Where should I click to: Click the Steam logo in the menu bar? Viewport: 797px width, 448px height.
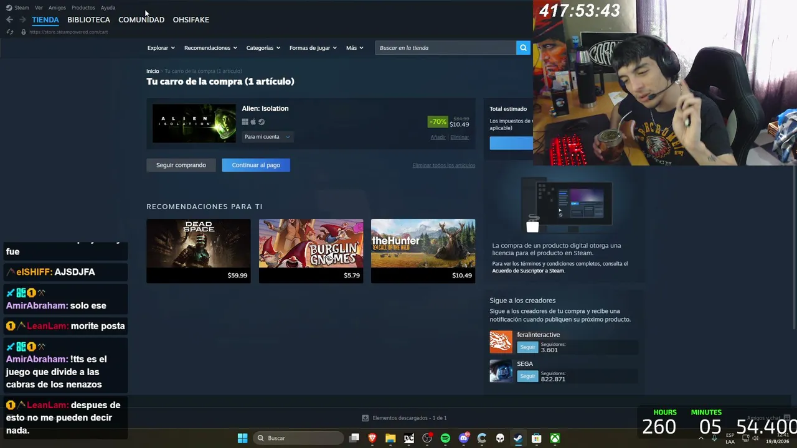(9, 7)
